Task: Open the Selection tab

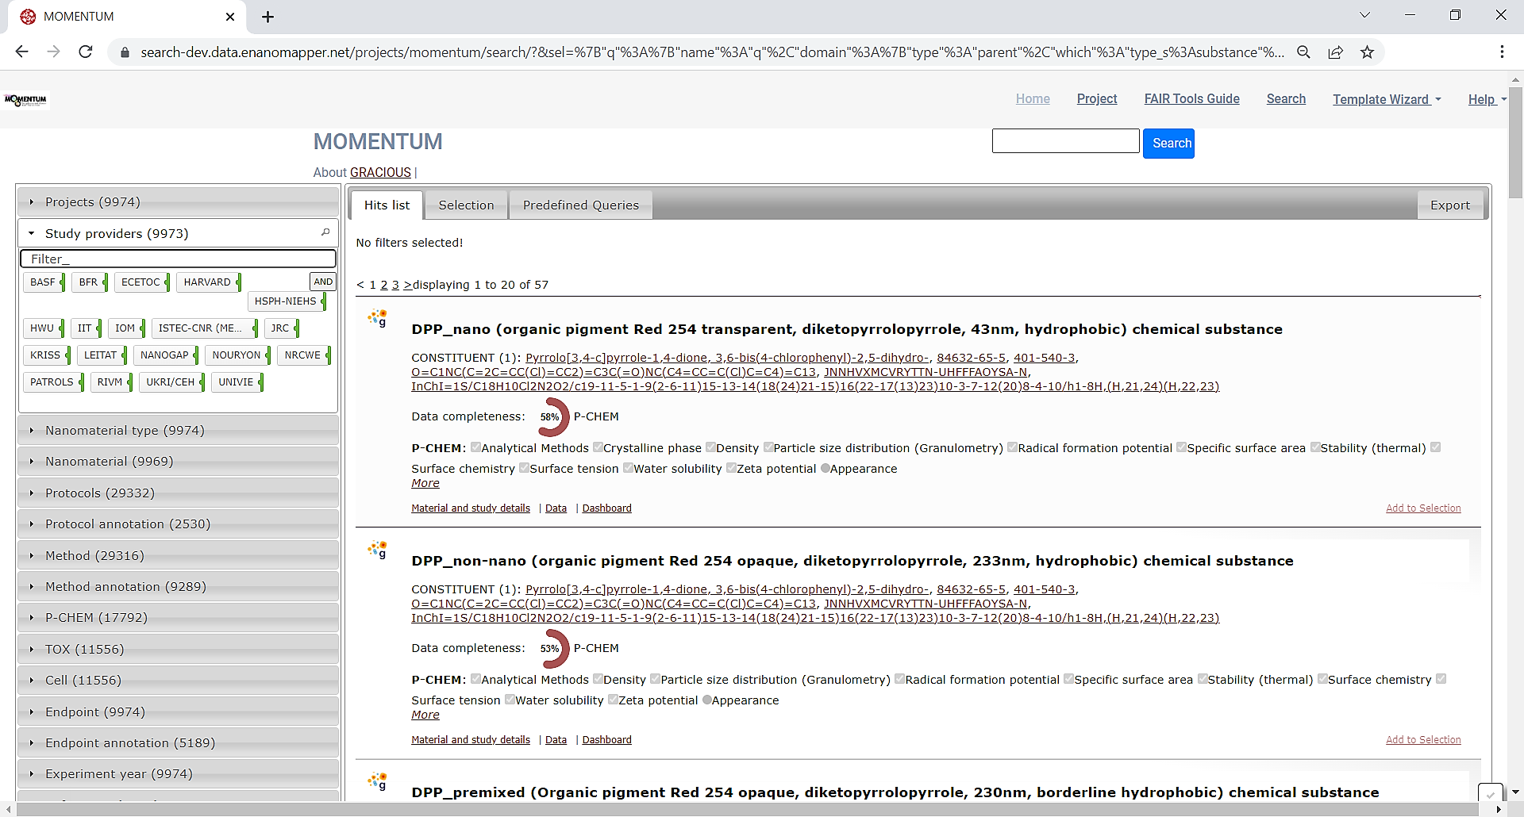Action: click(x=466, y=205)
